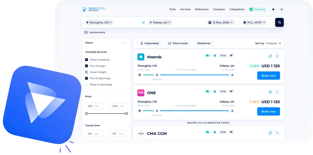Click the minimum price field 900 USD
Screen dimensions: 313x155
tap(94, 106)
